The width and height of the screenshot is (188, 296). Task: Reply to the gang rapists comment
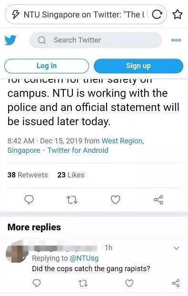tap(37, 283)
